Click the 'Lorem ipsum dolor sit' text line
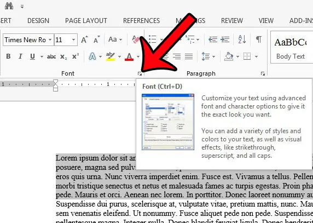Viewport: 313px width, 223px height. (x=96, y=158)
